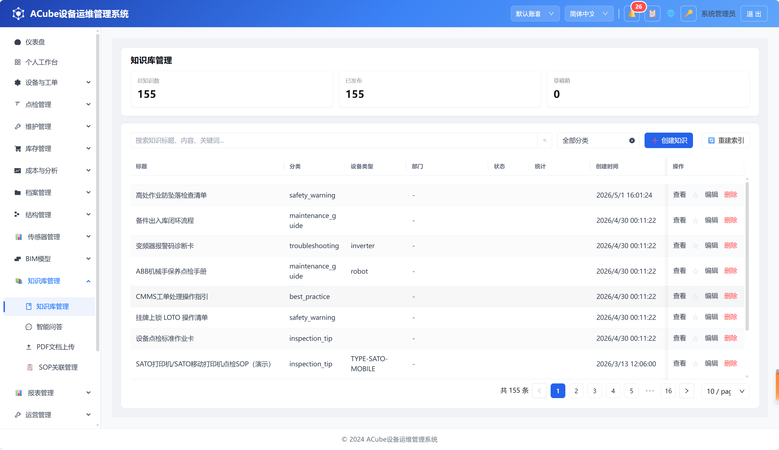
Task: Click the knowledge search input field
Action: click(x=334, y=140)
